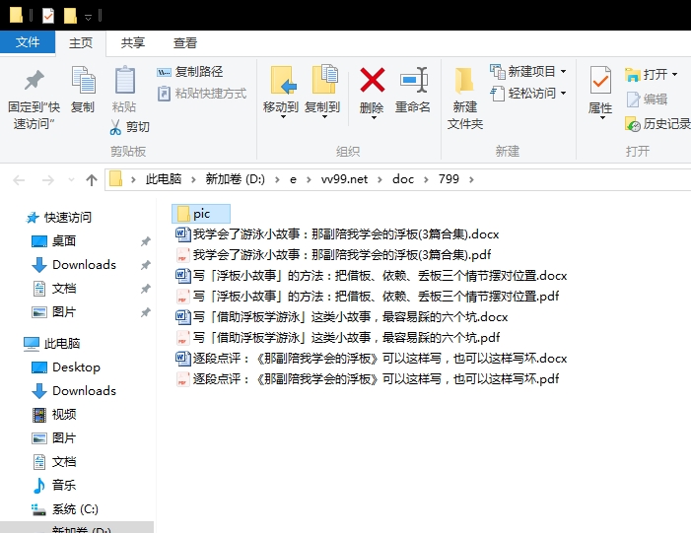Screen dimensions: 691x533
Task: Select 写「浮板小故事」的方法 pdf file
Action: click(x=368, y=296)
